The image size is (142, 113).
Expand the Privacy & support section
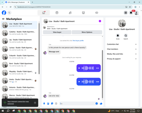point(122,59)
